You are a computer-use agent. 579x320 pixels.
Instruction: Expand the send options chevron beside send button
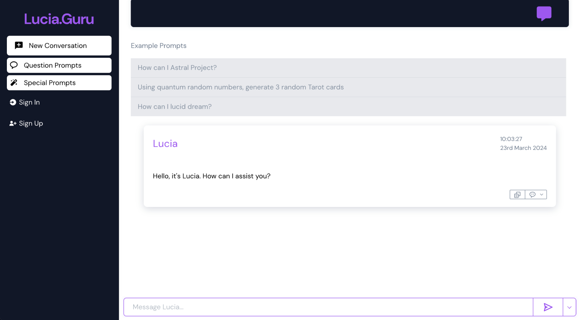569,307
